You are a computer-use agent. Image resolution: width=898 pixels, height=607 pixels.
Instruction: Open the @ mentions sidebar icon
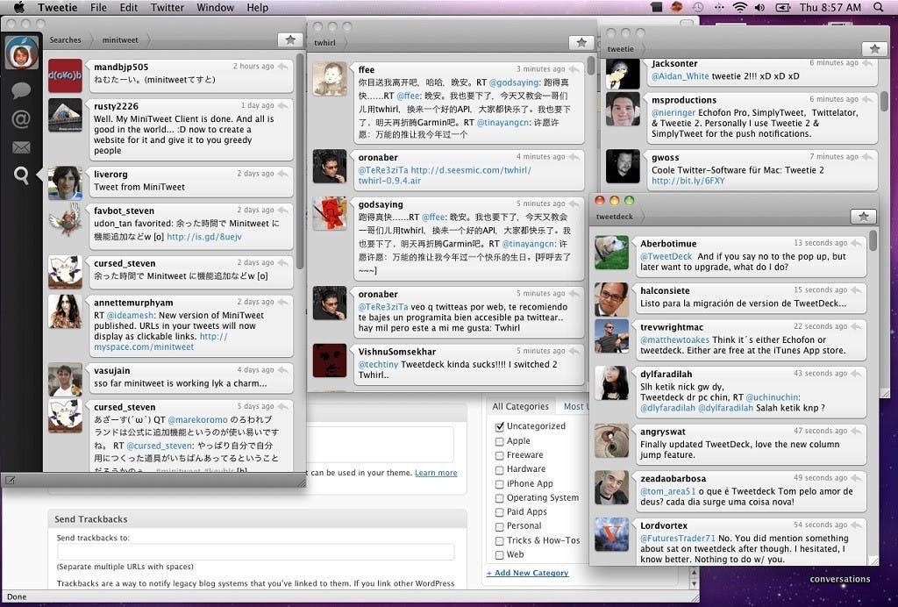tap(21, 118)
